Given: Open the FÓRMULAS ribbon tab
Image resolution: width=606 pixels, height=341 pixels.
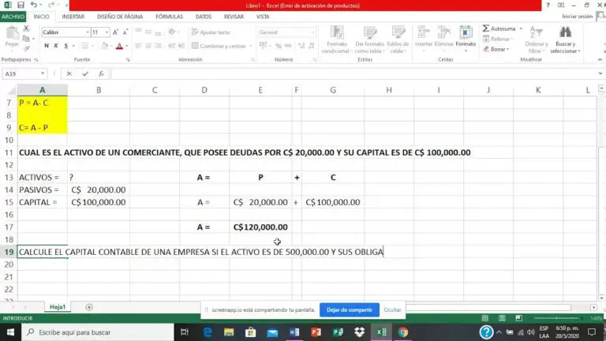Looking at the screenshot, I should point(169,16).
